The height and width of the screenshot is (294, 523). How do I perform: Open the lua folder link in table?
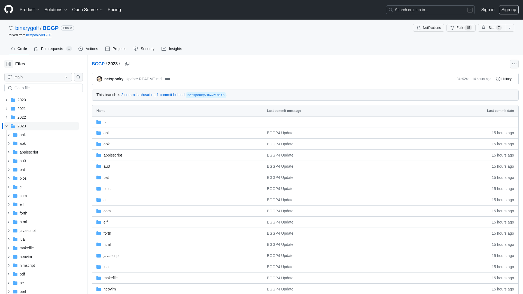click(x=106, y=267)
